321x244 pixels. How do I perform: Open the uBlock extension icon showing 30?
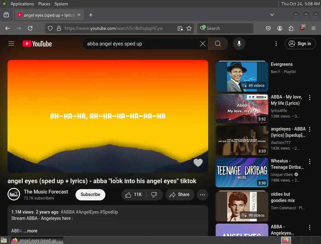point(302,28)
